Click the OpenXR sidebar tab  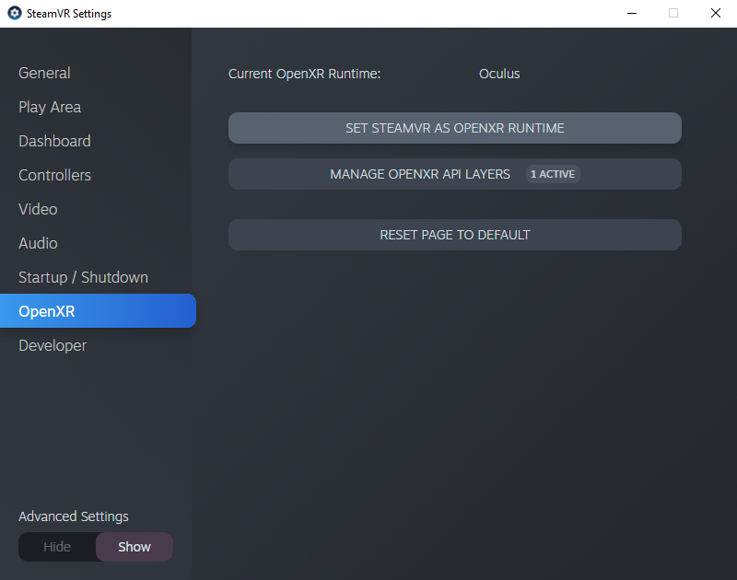[47, 311]
